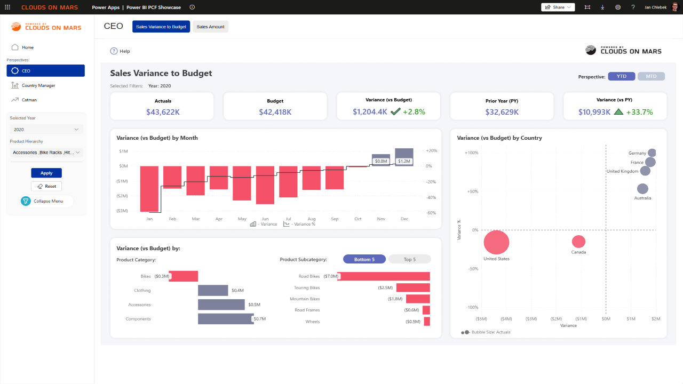Reset the filters with Reset button
This screenshot has height=384, width=683.
pyautogui.click(x=46, y=186)
